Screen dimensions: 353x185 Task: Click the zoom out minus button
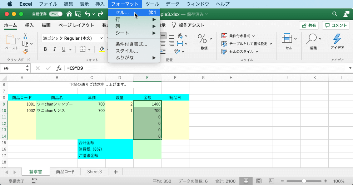point(282,181)
